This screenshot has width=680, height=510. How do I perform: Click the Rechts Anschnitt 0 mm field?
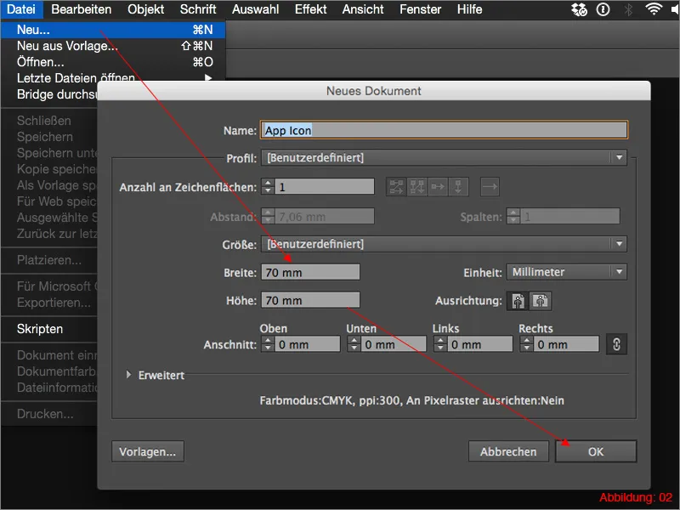566,344
